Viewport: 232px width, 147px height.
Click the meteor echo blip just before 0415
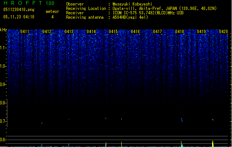pyautogui.click(x=106, y=118)
